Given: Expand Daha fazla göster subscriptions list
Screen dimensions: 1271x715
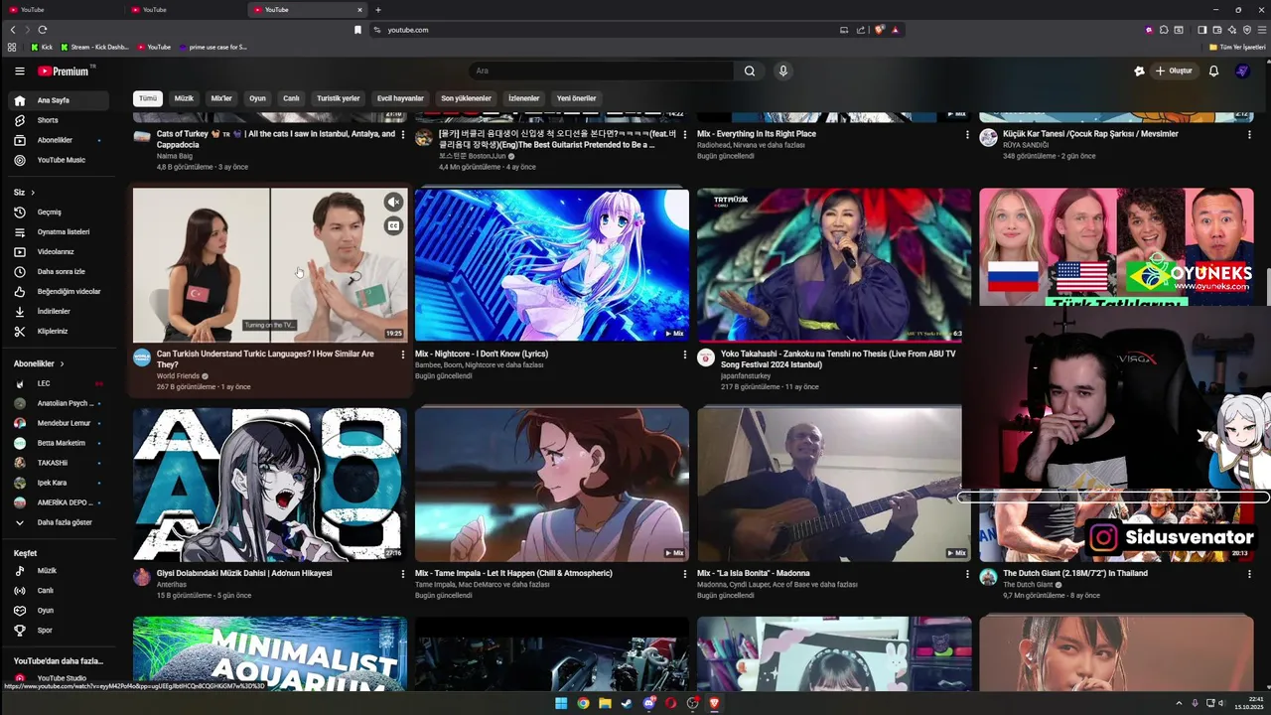Looking at the screenshot, I should (58, 522).
